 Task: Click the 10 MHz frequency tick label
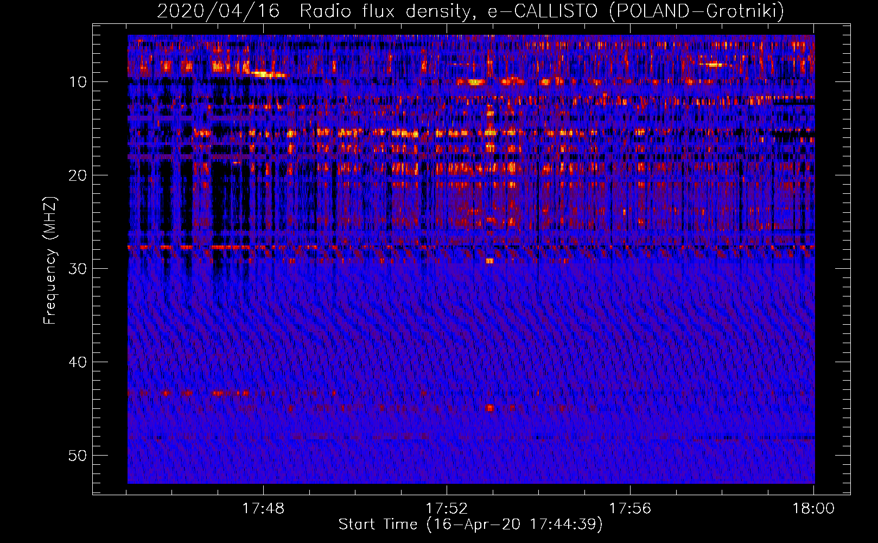coord(78,82)
